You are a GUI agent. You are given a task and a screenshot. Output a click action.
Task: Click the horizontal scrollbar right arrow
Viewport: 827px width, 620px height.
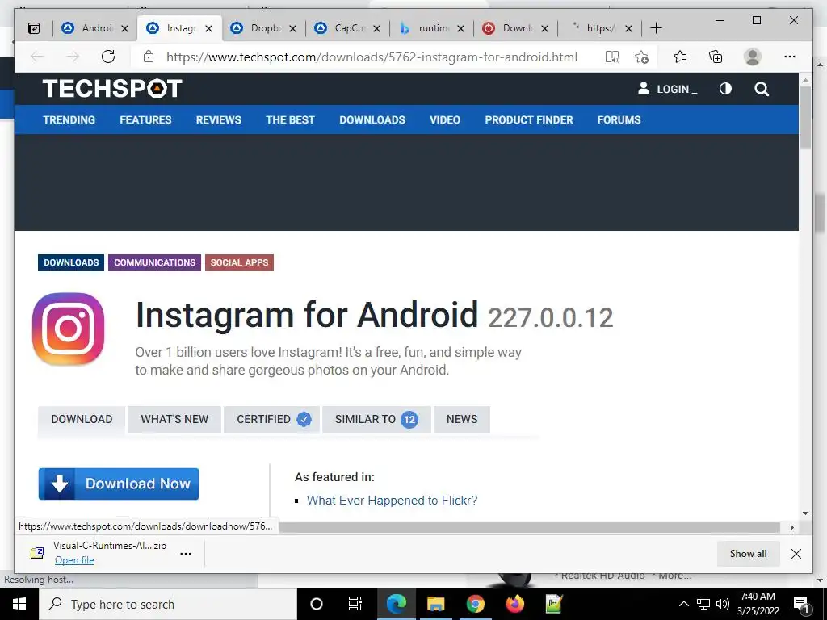tap(791, 527)
